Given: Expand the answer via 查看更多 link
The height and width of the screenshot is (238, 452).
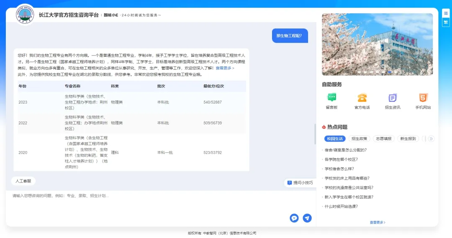Looking at the screenshot, I should tap(225, 68).
